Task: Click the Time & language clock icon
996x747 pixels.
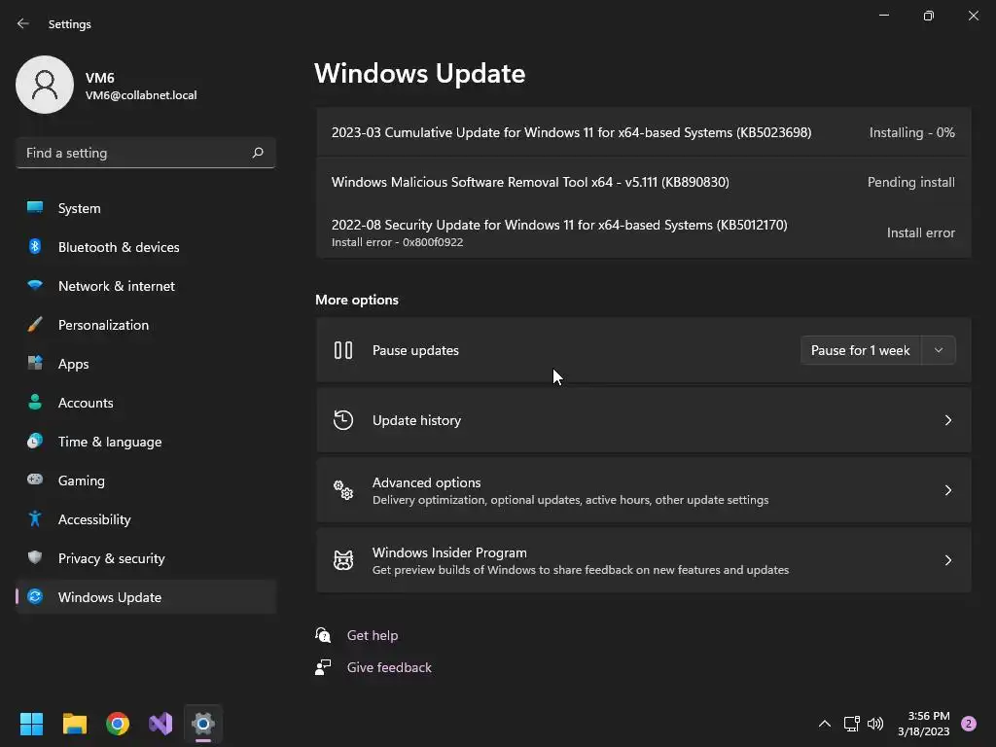Action: point(35,441)
